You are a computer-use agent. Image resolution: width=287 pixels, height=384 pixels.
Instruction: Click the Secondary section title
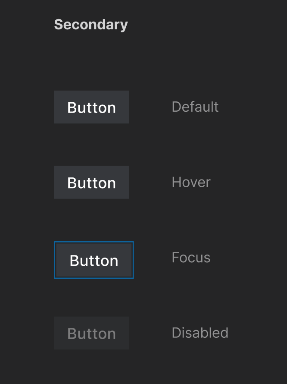tap(90, 25)
